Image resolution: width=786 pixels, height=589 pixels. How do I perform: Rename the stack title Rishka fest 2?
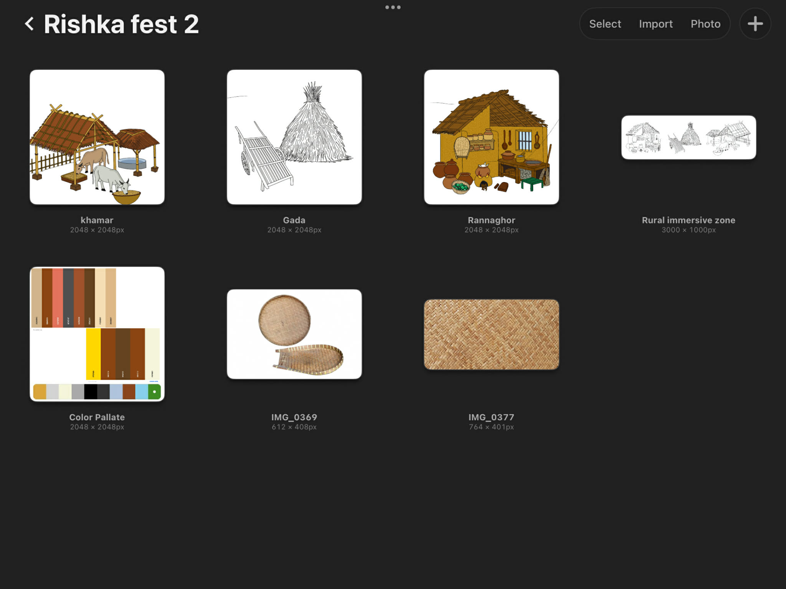click(121, 24)
